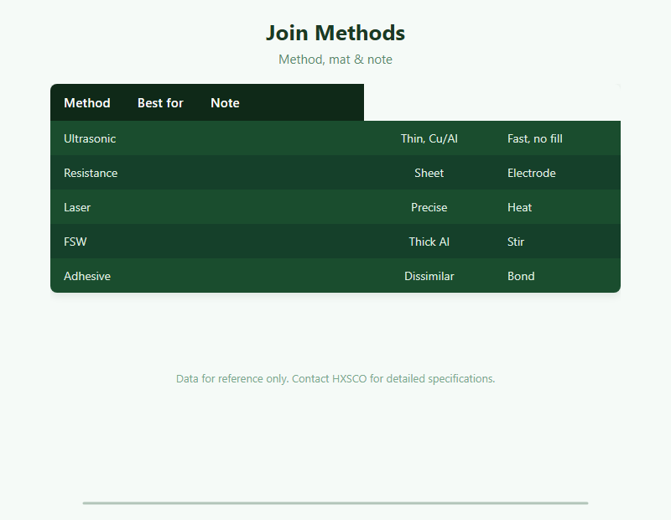671x520 pixels.
Task: Click the Best for column header
Action: tap(160, 102)
